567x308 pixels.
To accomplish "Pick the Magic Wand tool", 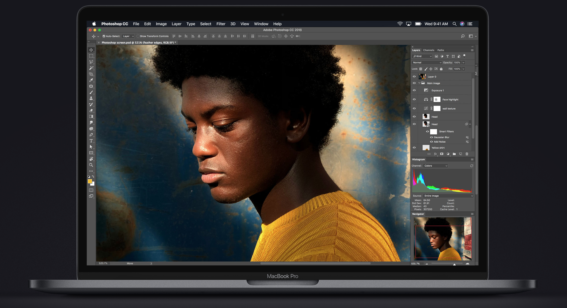I will click(x=91, y=68).
